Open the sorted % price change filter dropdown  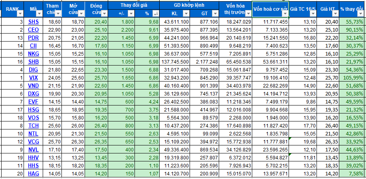[156, 14]
